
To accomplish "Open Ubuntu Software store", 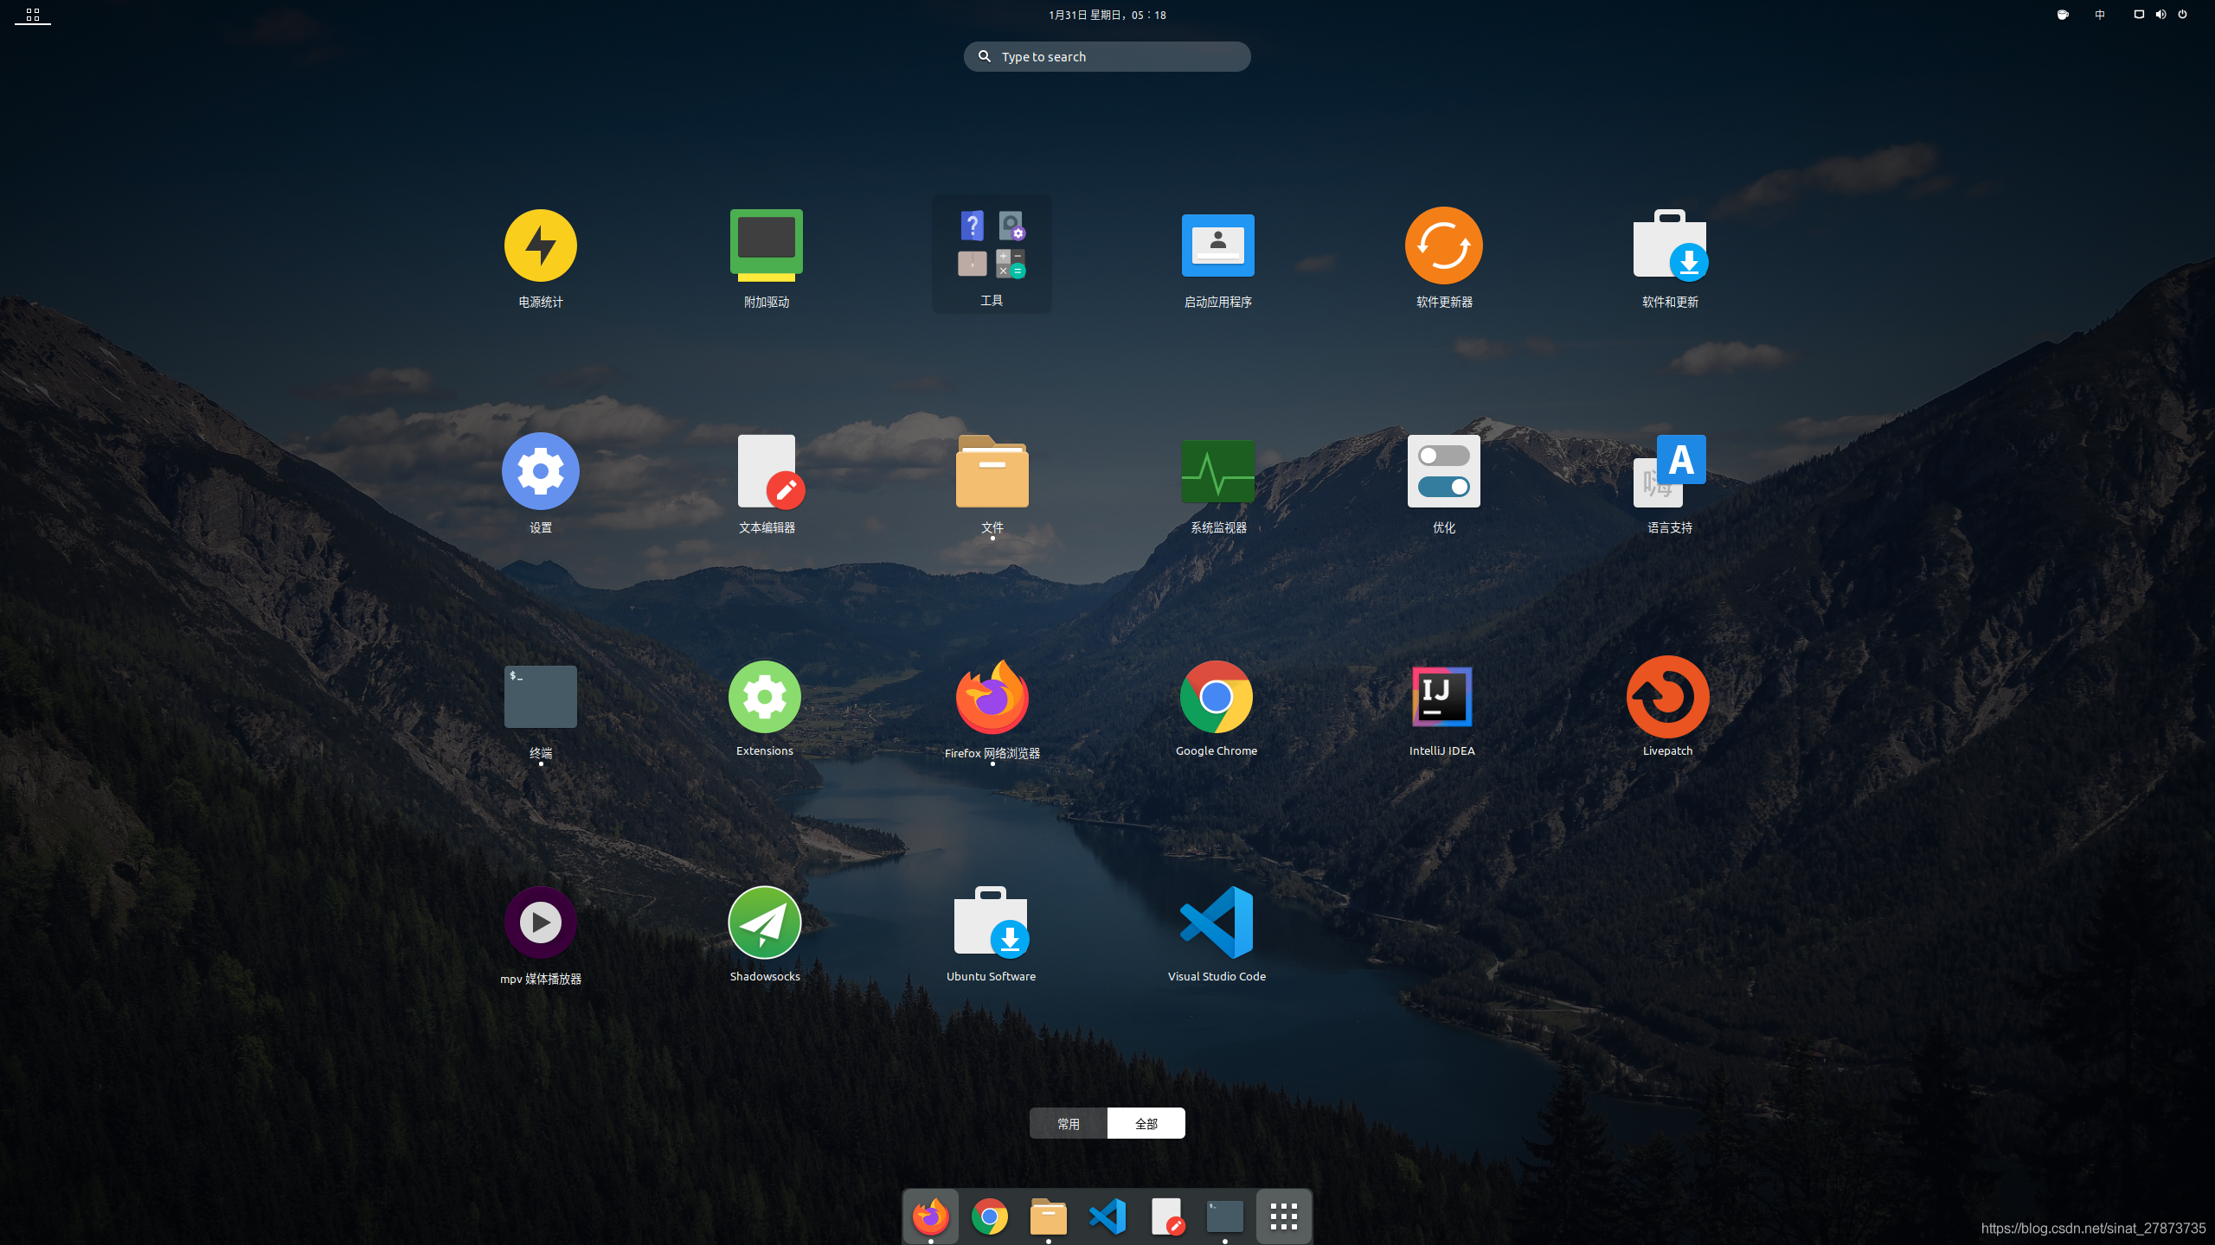I will coord(991,935).
